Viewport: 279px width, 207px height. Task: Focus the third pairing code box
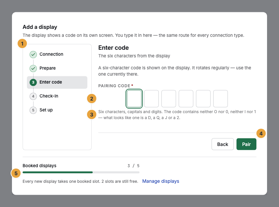pos(169,99)
